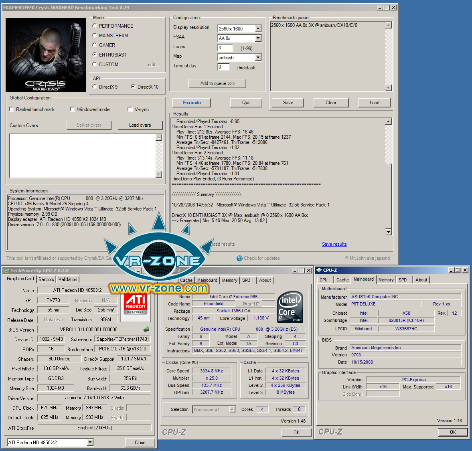Select the MAINSTREAM mode radio button
Screen dimensions: 472x451
pos(95,36)
